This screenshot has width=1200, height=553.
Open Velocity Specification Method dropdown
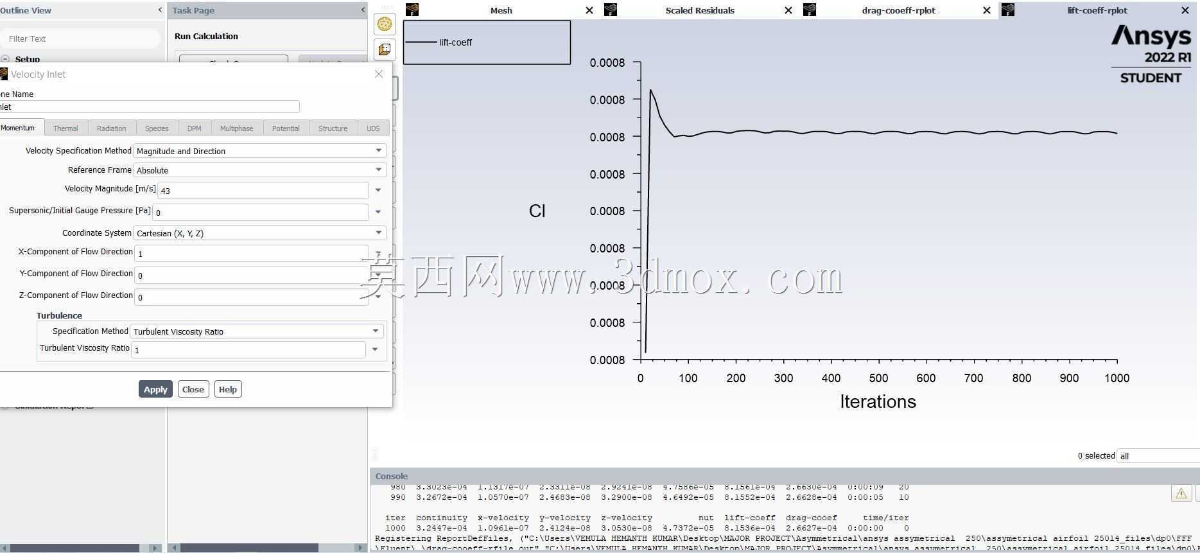click(378, 150)
